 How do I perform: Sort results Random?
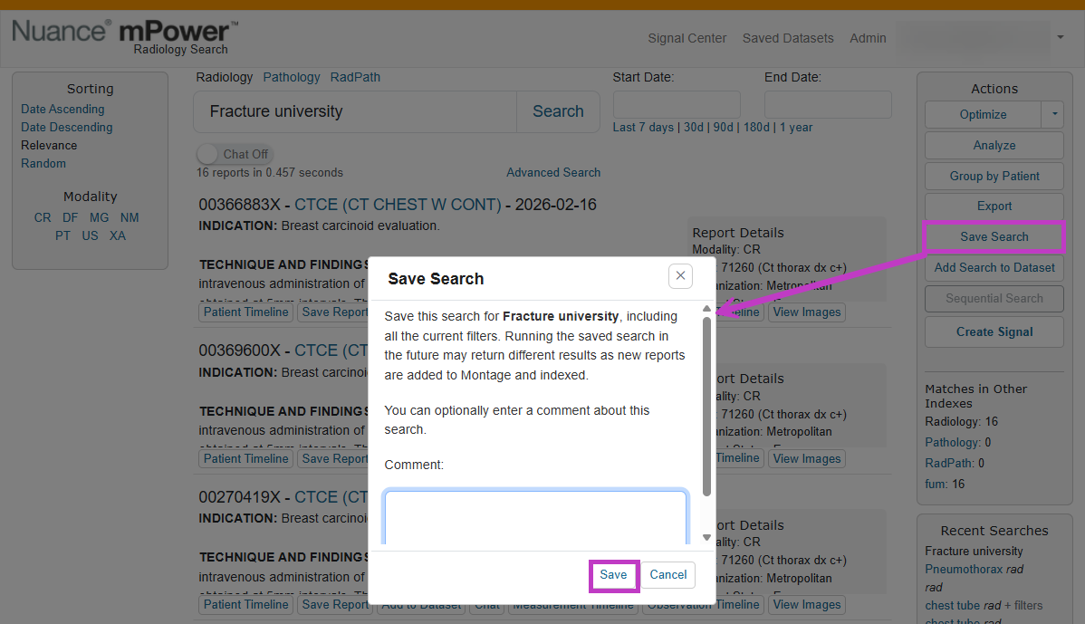click(x=43, y=163)
